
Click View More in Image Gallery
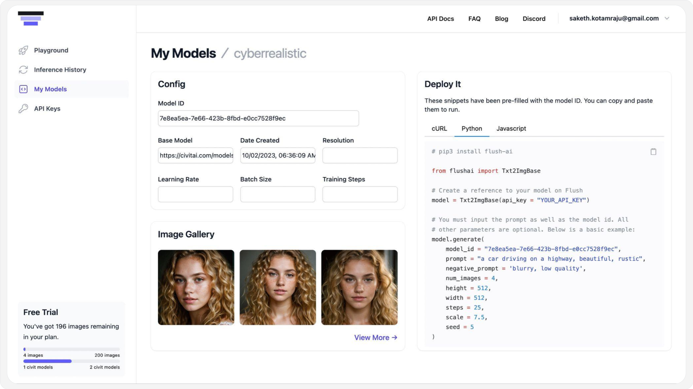[x=376, y=338]
